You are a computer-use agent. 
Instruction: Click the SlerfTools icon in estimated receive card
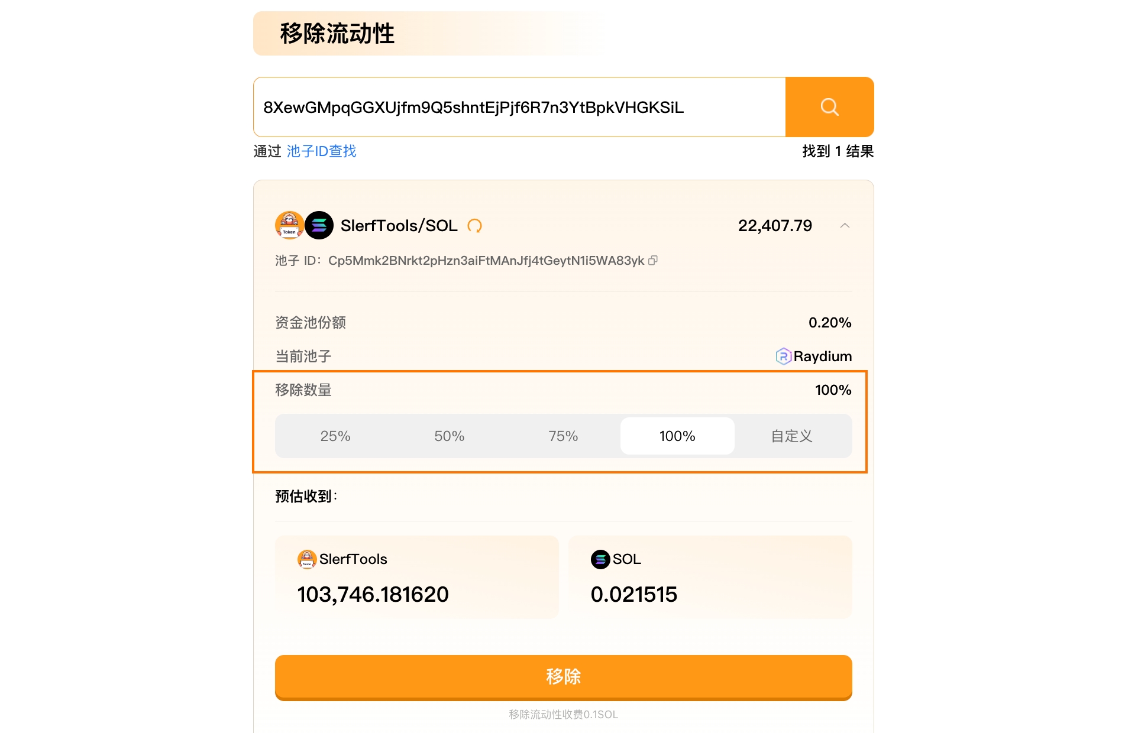point(306,559)
